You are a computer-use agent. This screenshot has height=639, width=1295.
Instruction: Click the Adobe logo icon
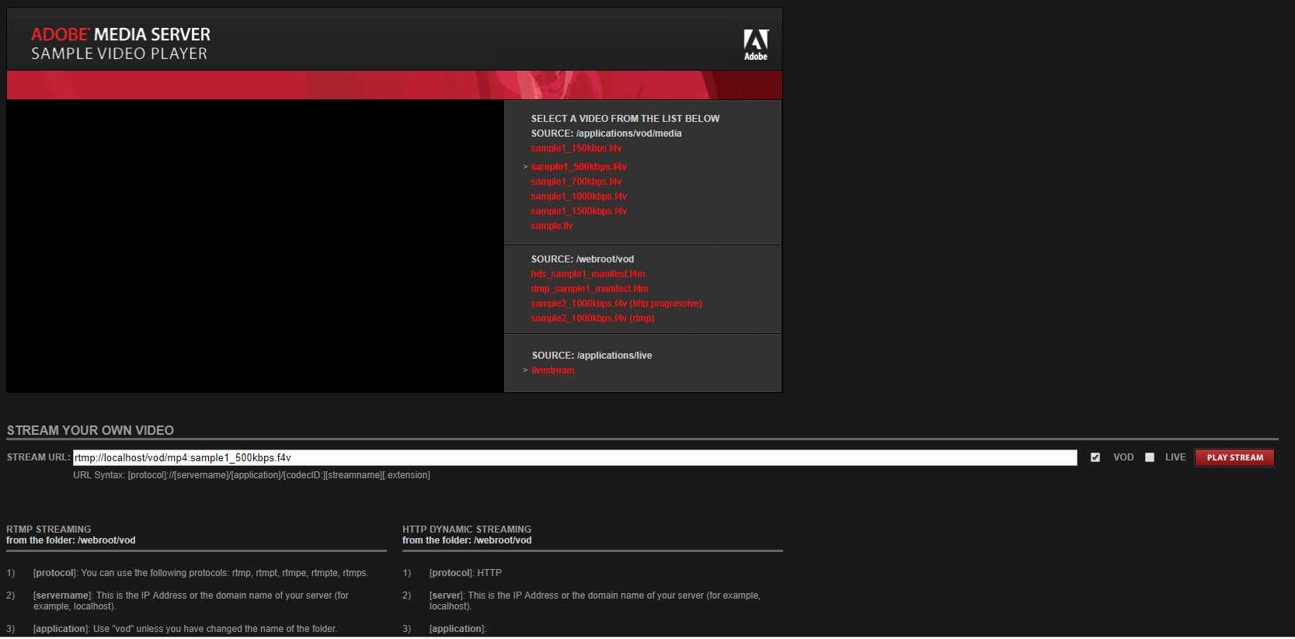pos(756,45)
